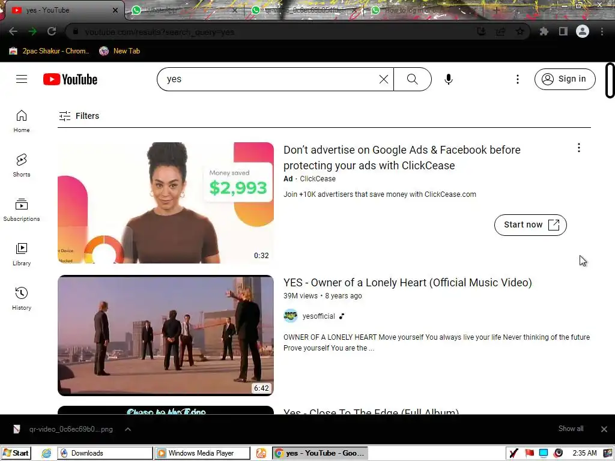615x461 pixels.
Task: Click the Sign in button
Action: pos(565,79)
